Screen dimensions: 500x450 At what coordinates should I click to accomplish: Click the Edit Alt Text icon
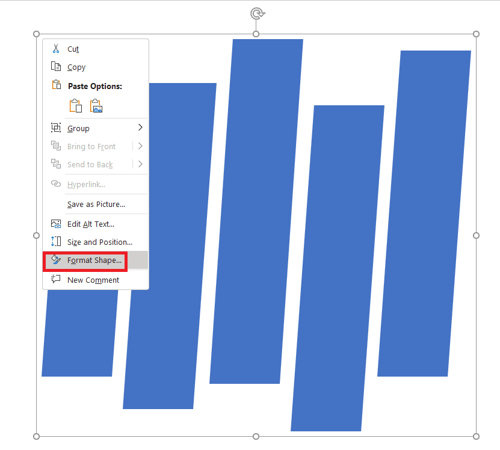56,224
